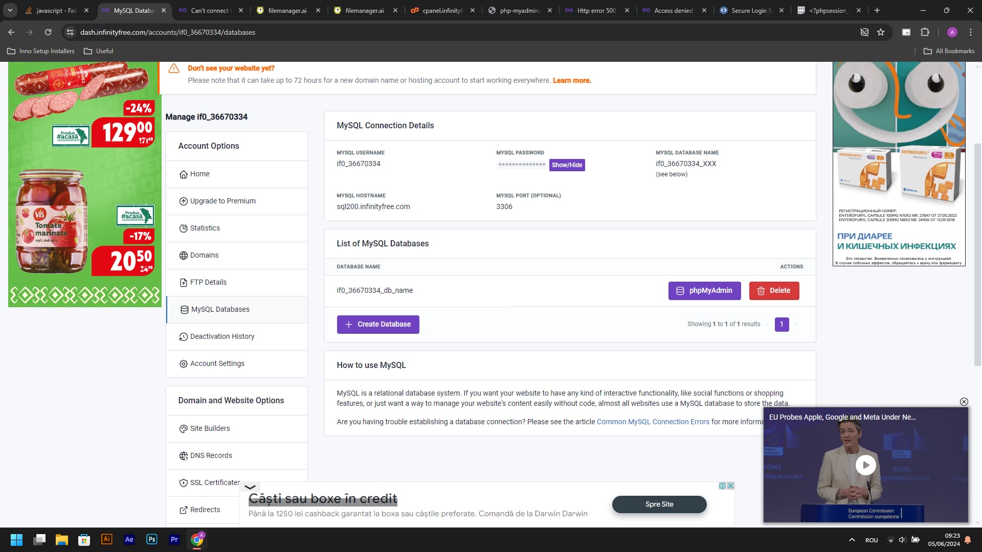This screenshot has width=982, height=552.
Task: Launch Adobe Illustrator from taskbar
Action: [x=107, y=540]
